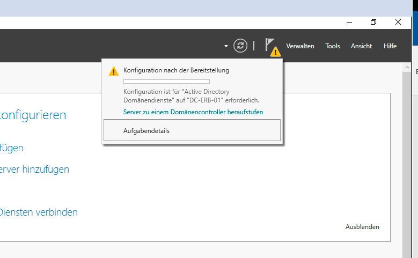
Task: Close the Server-Manager window
Action: point(398,22)
